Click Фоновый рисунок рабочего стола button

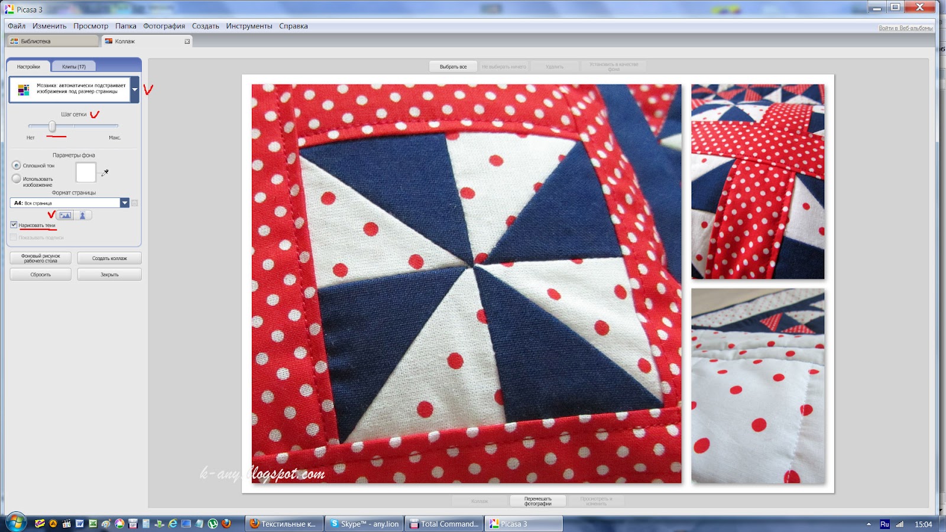(x=41, y=258)
